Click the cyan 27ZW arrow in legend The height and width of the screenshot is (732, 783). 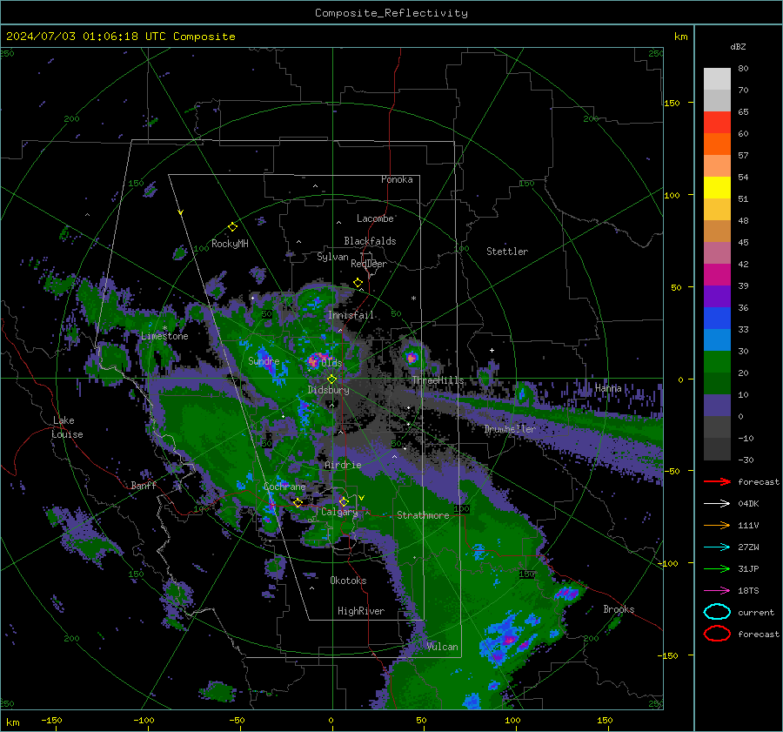[717, 547]
